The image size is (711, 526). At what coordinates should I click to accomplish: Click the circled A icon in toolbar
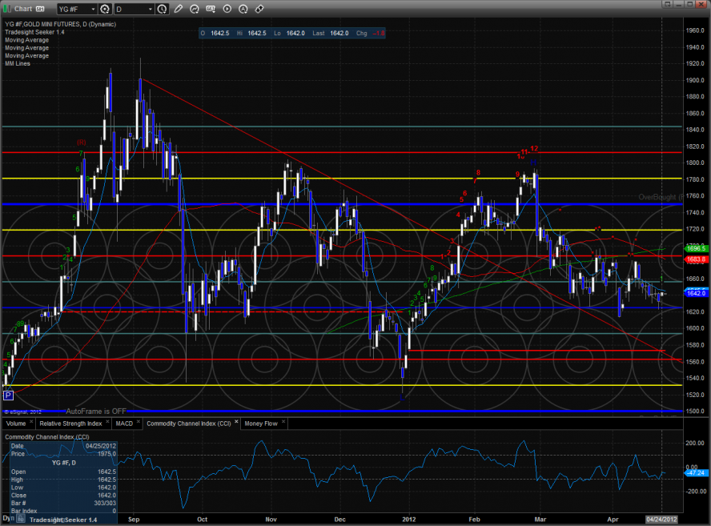pyautogui.click(x=243, y=10)
